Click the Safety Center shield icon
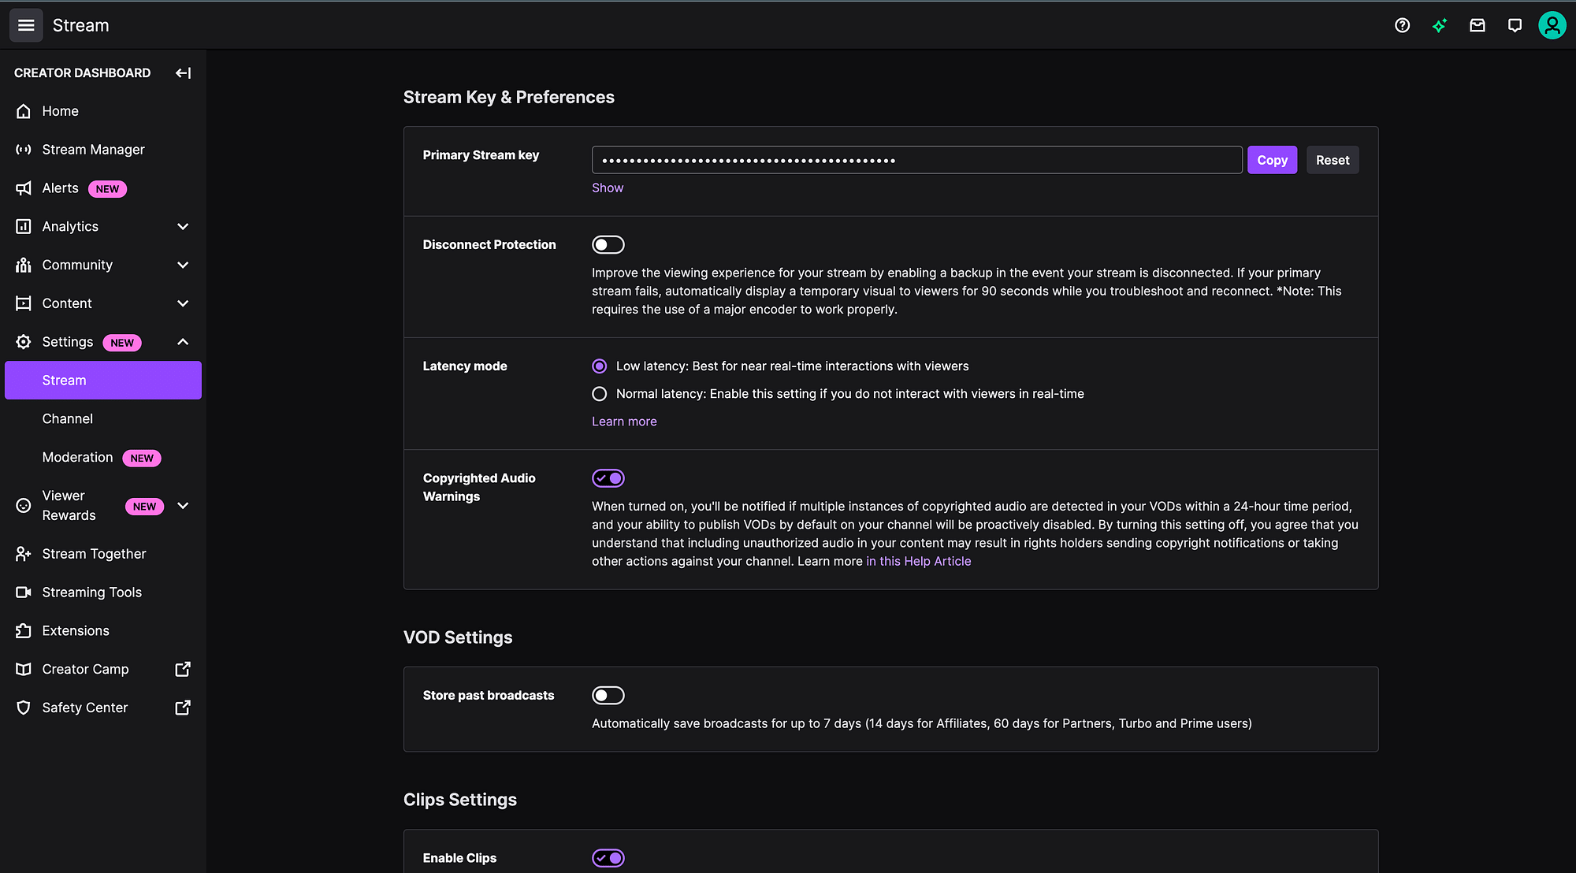This screenshot has height=873, width=1576. pos(24,708)
